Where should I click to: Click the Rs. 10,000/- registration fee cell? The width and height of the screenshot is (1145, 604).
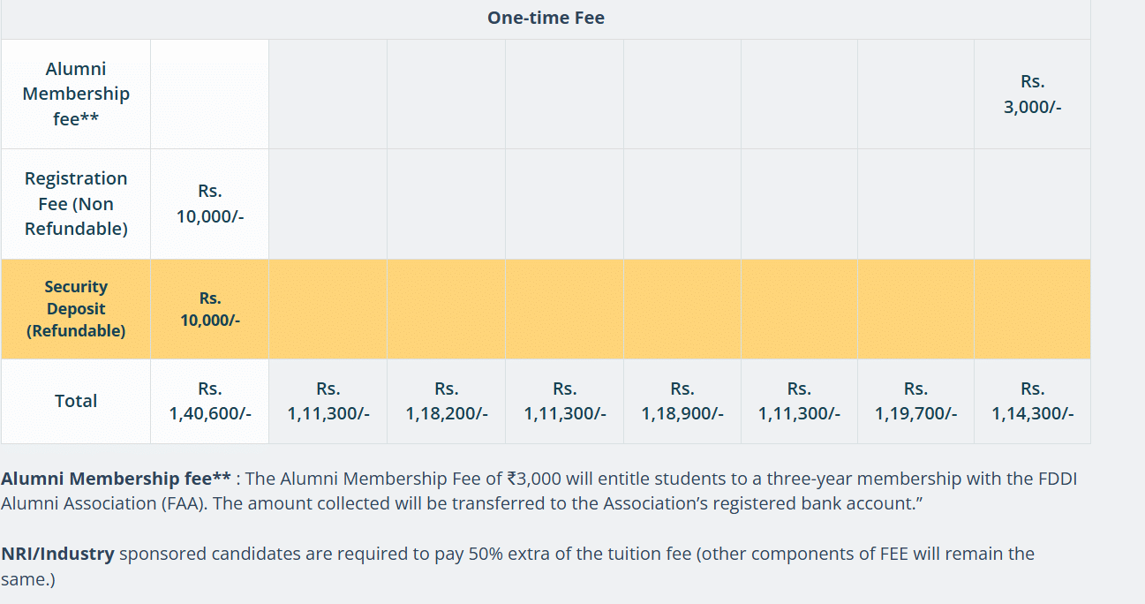click(x=209, y=203)
